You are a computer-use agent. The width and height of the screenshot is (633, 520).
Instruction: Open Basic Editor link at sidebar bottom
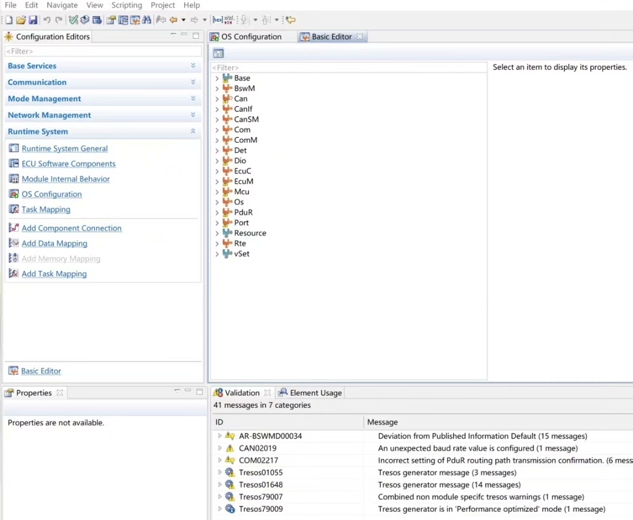pos(41,371)
